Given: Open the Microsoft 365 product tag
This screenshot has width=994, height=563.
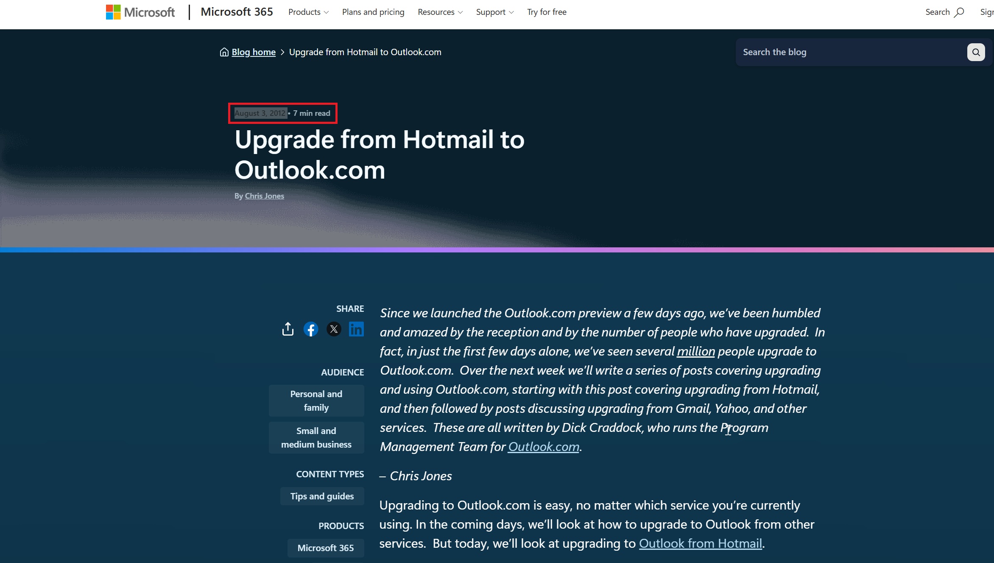Looking at the screenshot, I should click(326, 548).
